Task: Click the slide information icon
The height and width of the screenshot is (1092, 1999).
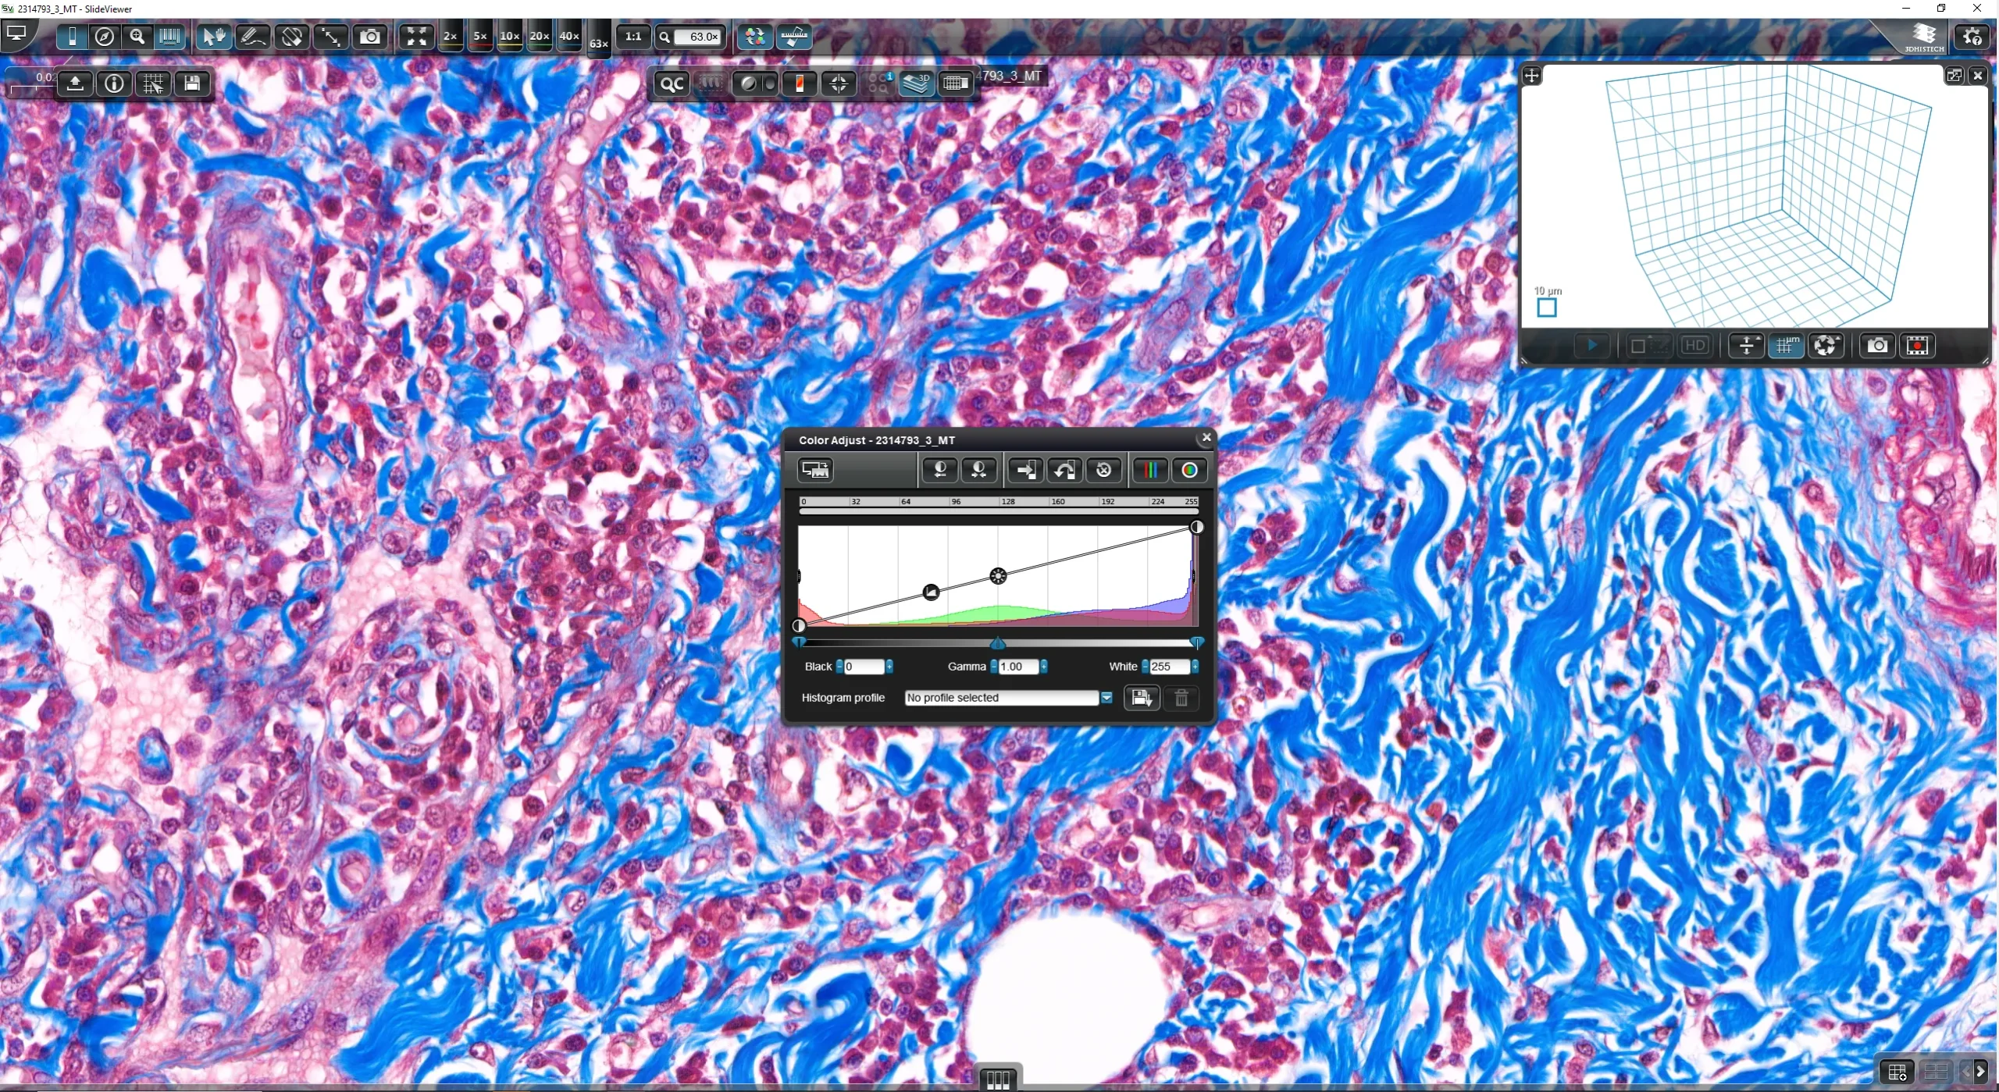Action: 115,84
